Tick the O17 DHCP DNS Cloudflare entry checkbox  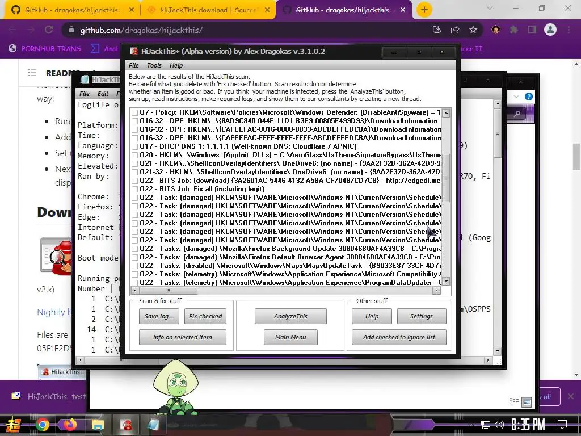pos(135,146)
